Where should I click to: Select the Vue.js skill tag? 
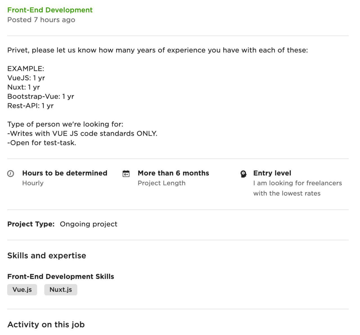point(22,290)
